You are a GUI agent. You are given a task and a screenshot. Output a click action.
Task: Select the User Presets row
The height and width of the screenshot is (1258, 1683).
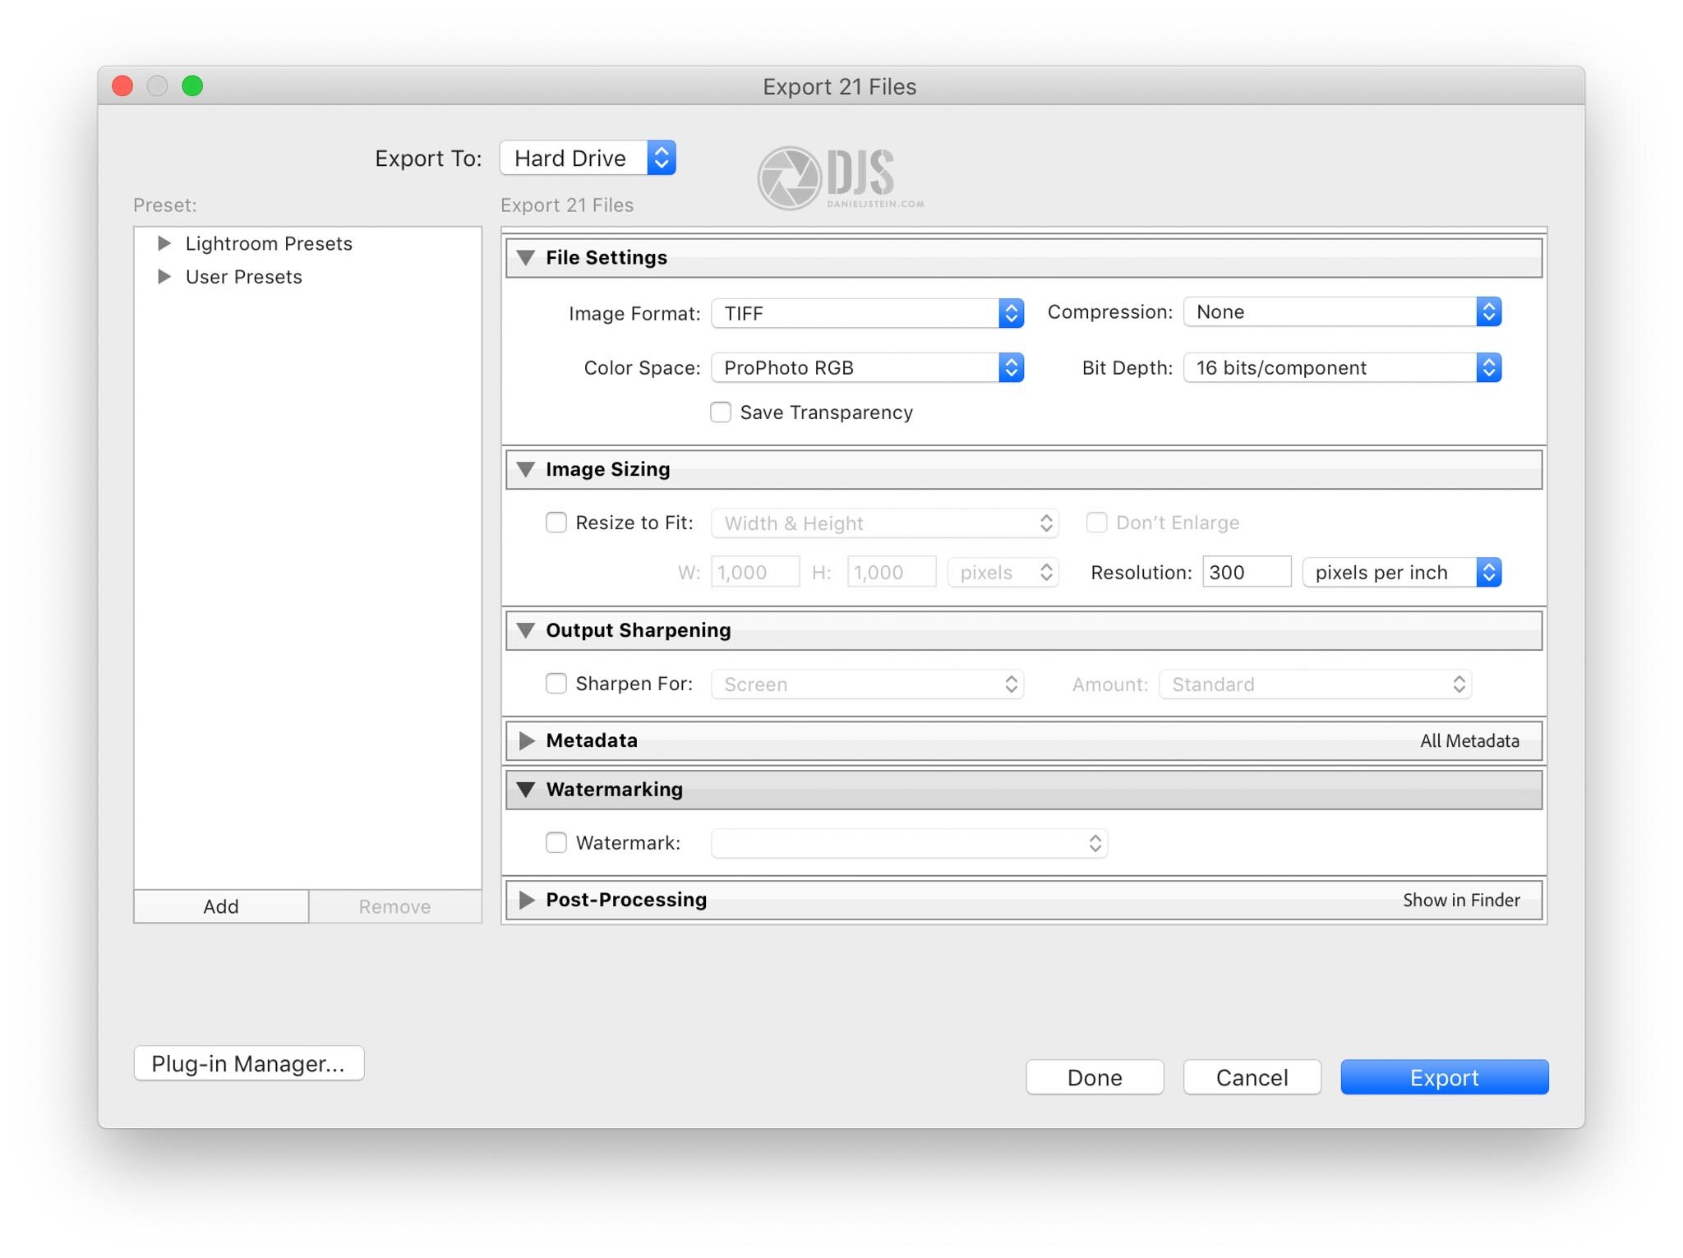coord(308,277)
